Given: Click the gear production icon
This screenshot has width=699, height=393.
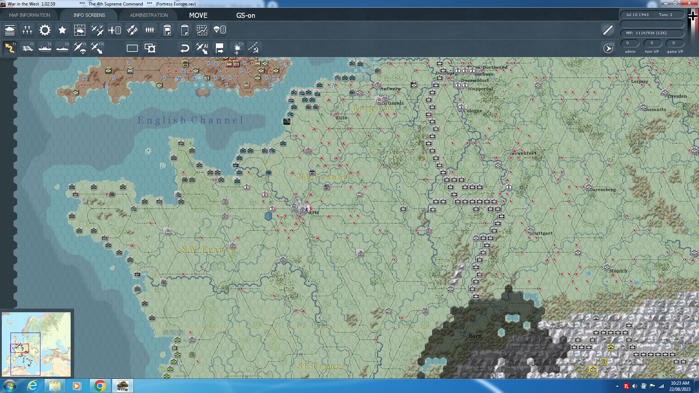Looking at the screenshot, I should click(45, 30).
